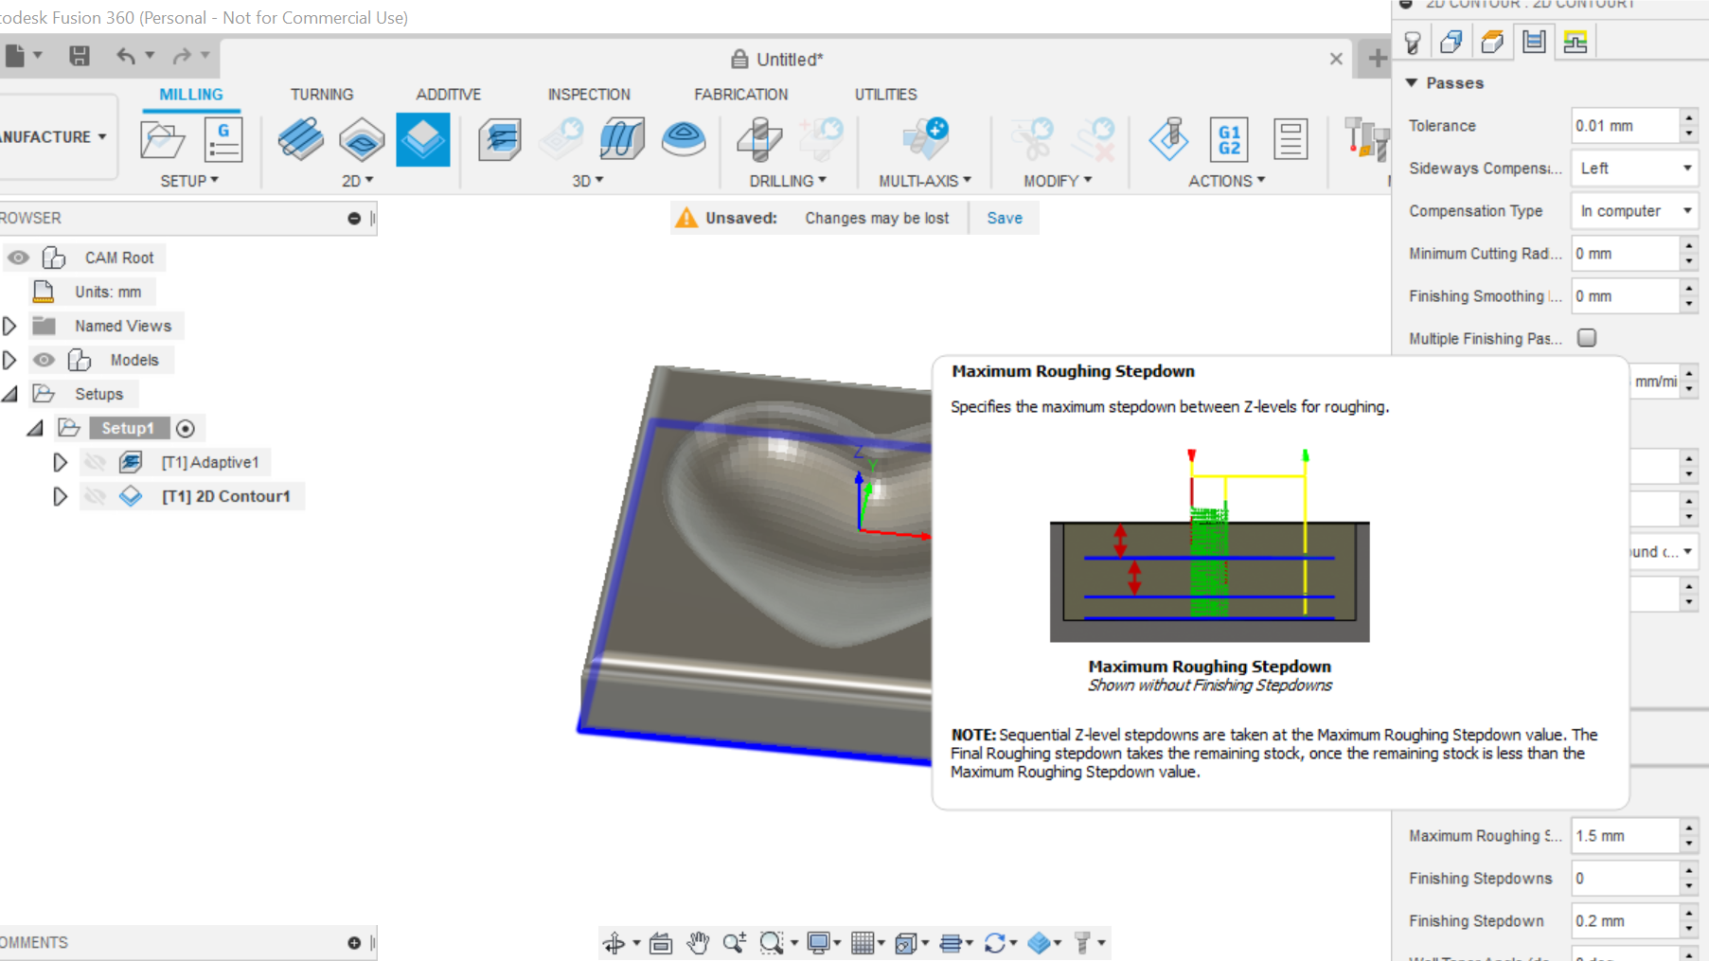Select the 2D Pocket tool icon
Image resolution: width=1709 pixels, height=961 pixels.
tap(362, 139)
